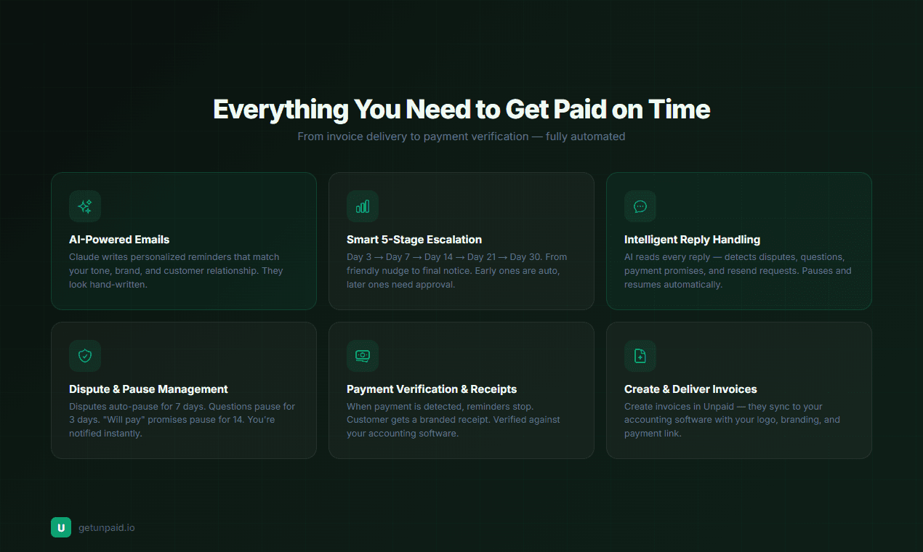Image resolution: width=923 pixels, height=552 pixels.
Task: Click the shield checkmark dispute icon
Action: (85, 356)
